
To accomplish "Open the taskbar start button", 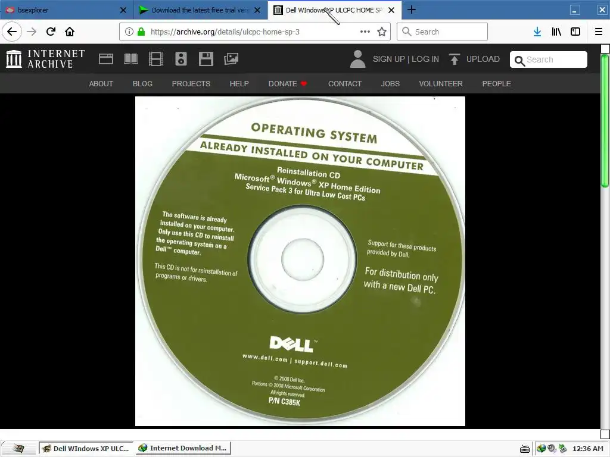I will (x=18, y=449).
